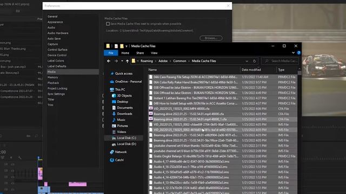The image size is (346, 194).
Task: Open the File tab in Explorer
Action: point(111,53)
